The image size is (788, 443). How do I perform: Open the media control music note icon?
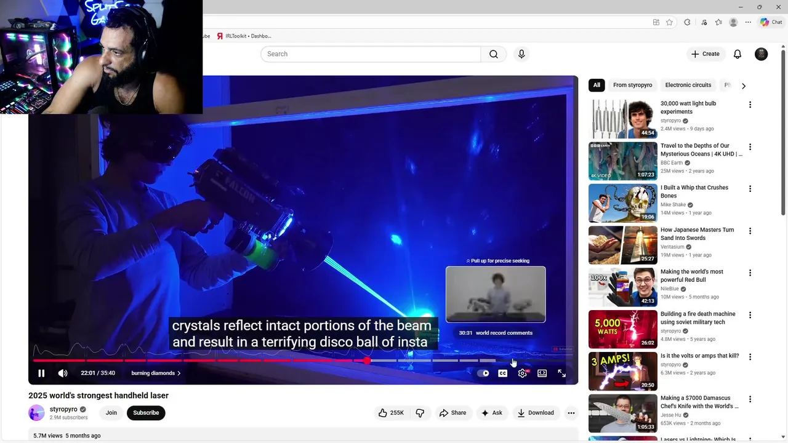[704, 22]
